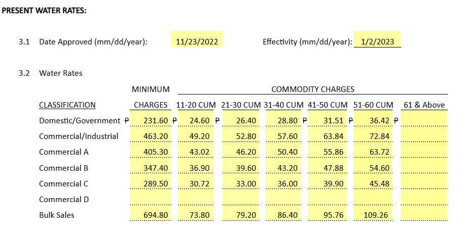Click the PRESENT WATER RATES heading

point(44,10)
